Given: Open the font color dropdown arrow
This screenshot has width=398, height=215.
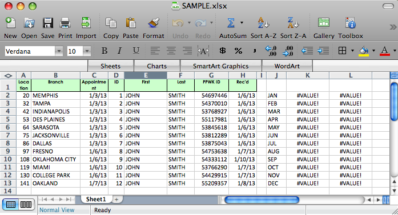Looking at the screenshot, I should click(395, 51).
